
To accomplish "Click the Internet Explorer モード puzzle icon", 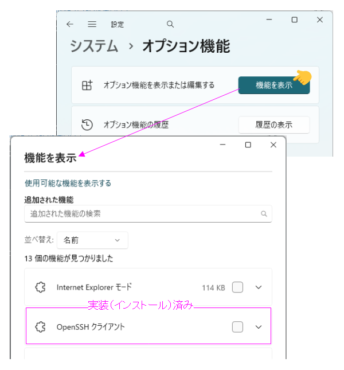I will coord(40,287).
